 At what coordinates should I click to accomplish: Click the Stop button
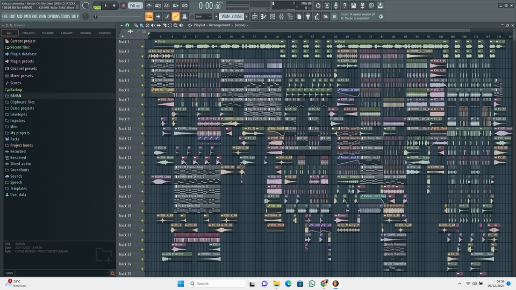(x=114, y=5)
